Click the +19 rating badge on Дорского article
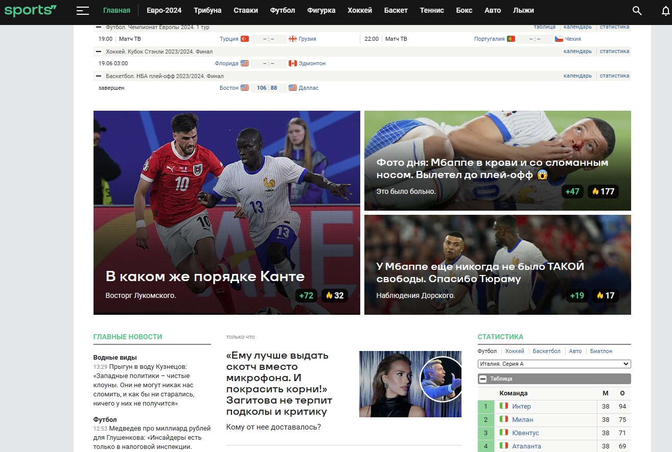672x452 pixels. (577, 295)
